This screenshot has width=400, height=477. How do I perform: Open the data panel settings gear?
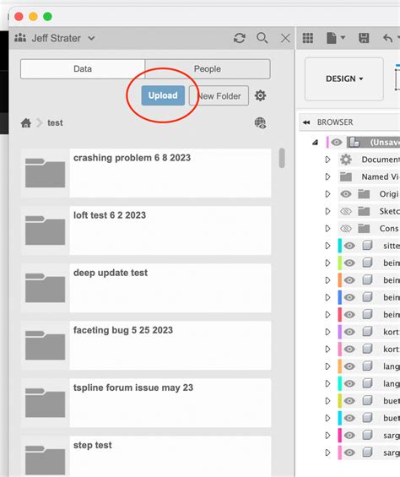260,95
